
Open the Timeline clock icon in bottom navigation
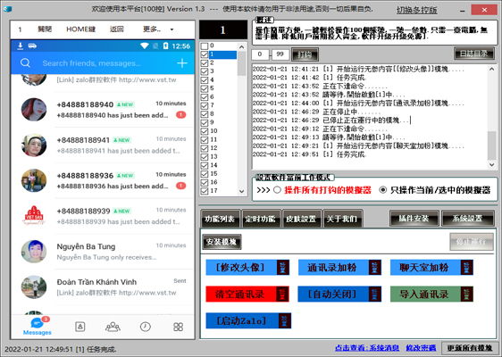coord(146,327)
